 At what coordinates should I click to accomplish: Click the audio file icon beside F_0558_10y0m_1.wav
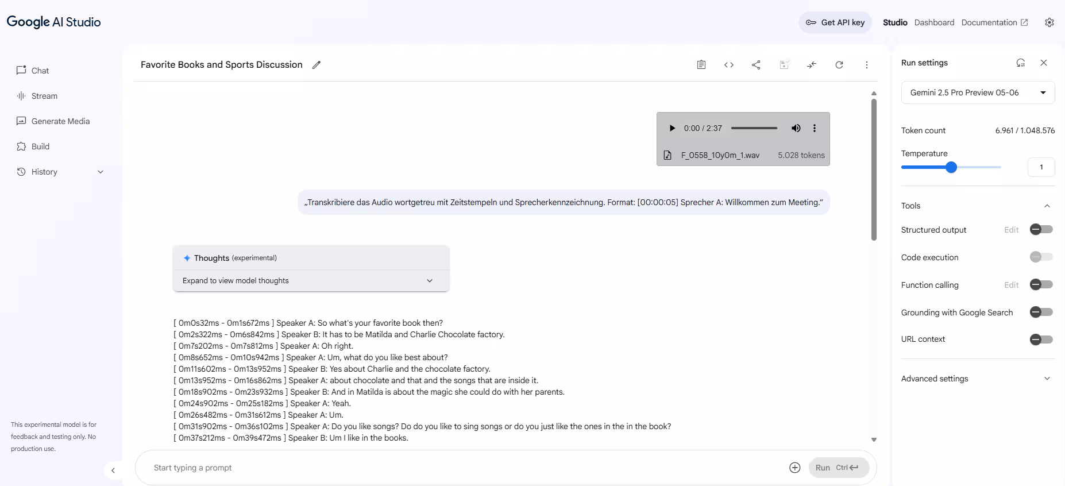tap(667, 155)
